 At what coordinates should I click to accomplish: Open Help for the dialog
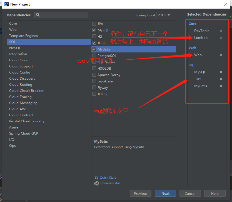click(x=215, y=193)
